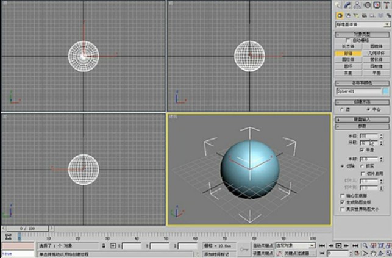
Task: Click the large Set Key key icon
Action: pos(244,249)
